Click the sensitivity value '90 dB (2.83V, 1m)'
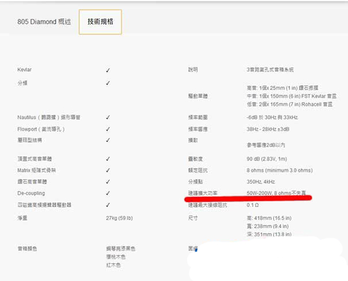The height and width of the screenshot is (281, 348). pyautogui.click(x=267, y=159)
